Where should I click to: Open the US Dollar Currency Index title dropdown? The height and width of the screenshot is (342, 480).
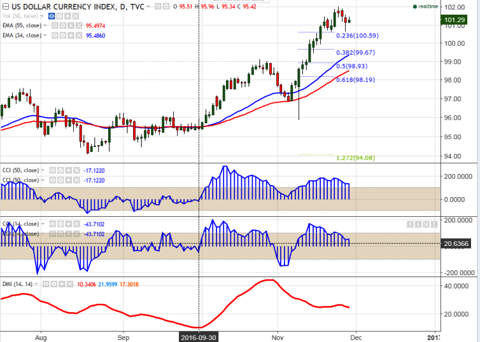click(148, 6)
